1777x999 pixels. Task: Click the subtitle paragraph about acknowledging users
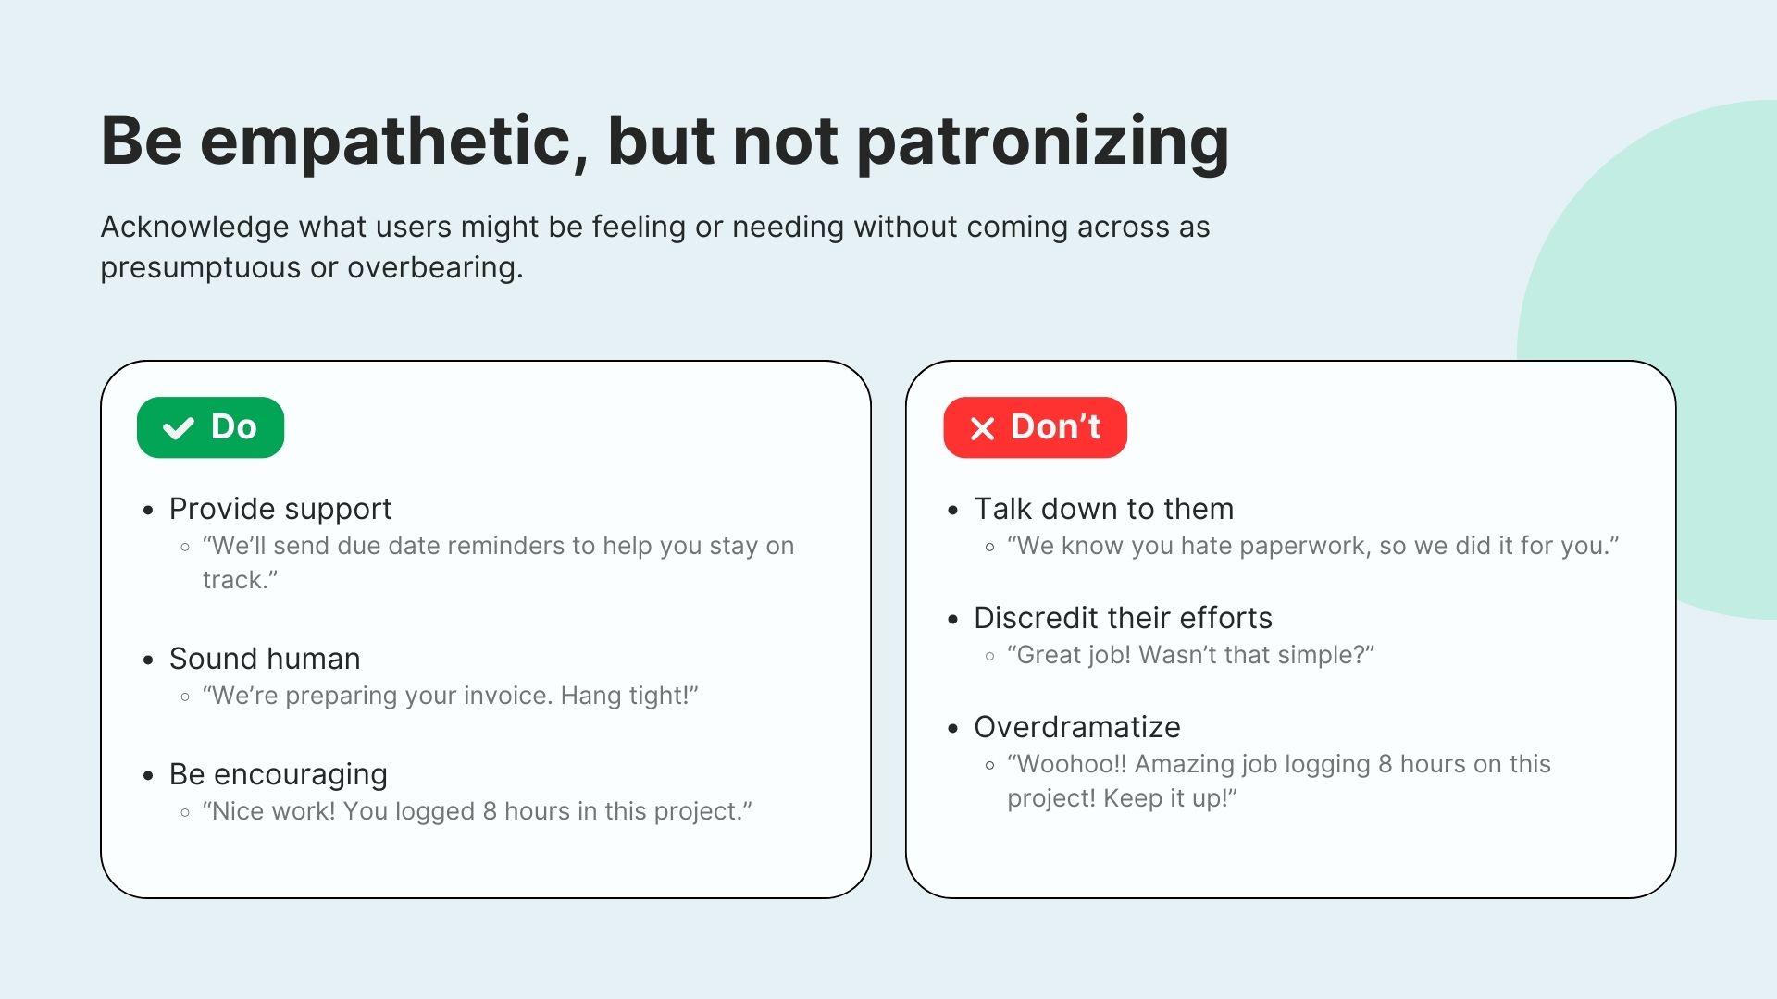(x=654, y=247)
